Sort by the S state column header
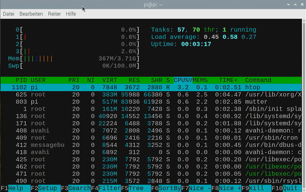Image resolution: width=306 pixels, height=192 pixels. [x=168, y=80]
